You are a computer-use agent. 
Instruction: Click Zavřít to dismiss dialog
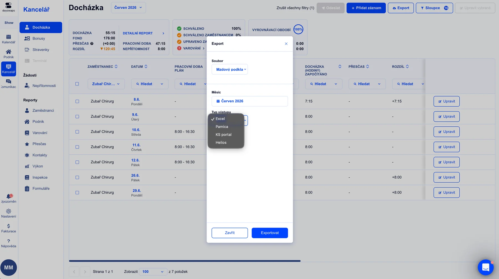click(x=230, y=233)
